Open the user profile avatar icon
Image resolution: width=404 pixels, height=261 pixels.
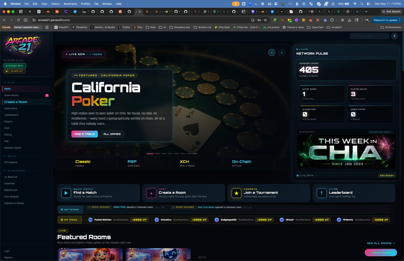394,36
